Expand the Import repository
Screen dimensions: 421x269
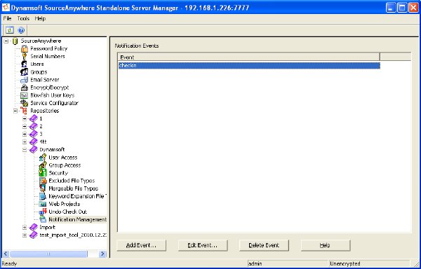coord(25,228)
